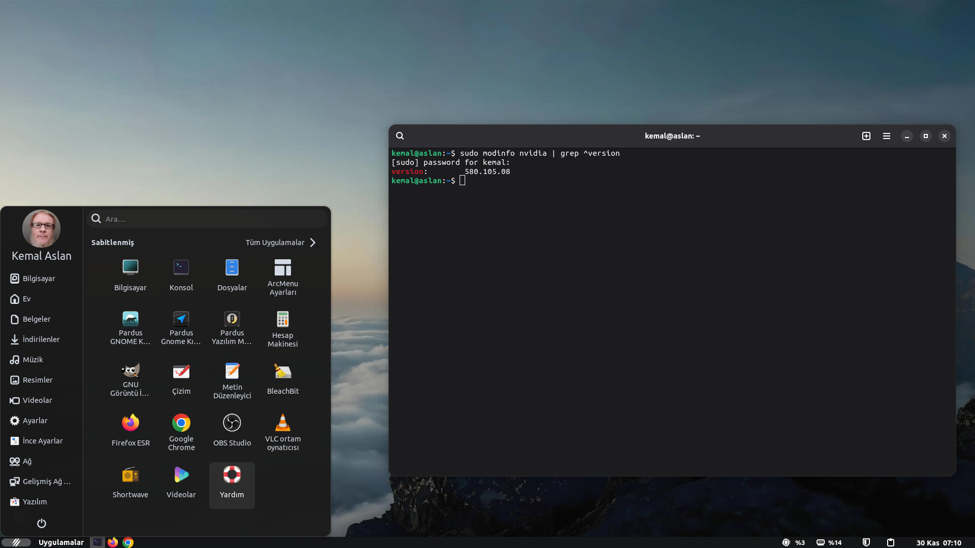Add new terminal tab button
Viewport: 975px width, 548px height.
point(866,136)
